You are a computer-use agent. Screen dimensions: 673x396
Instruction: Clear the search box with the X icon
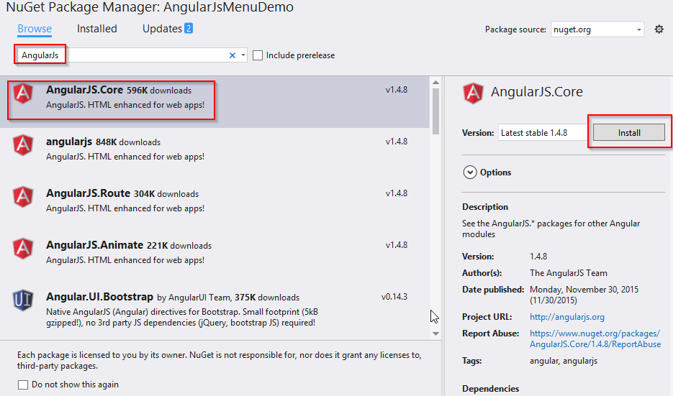tap(232, 55)
